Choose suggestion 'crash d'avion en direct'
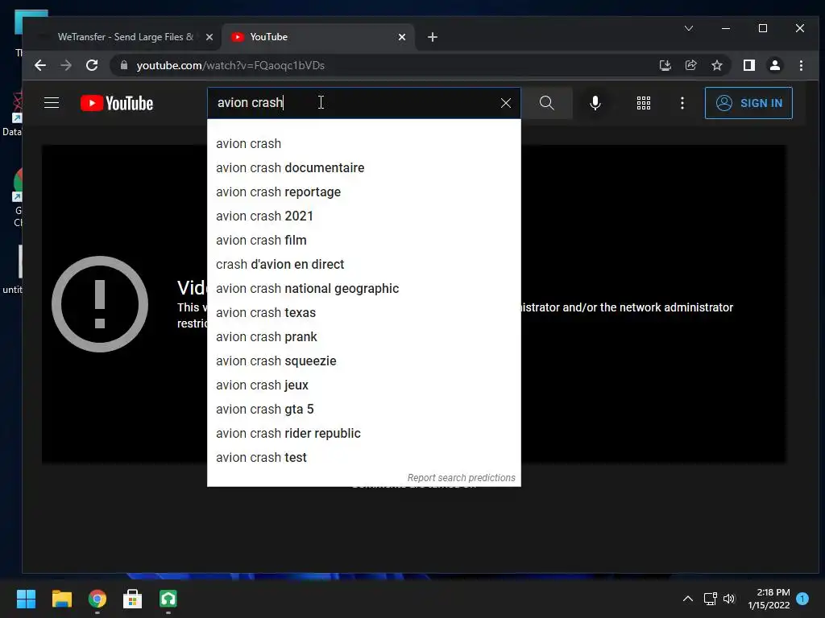This screenshot has height=618, width=825. click(364, 264)
